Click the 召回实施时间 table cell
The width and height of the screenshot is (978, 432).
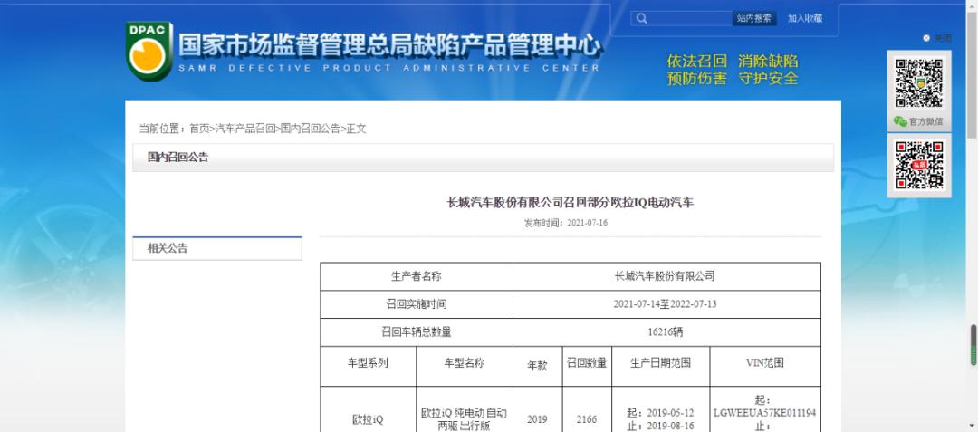click(x=417, y=304)
